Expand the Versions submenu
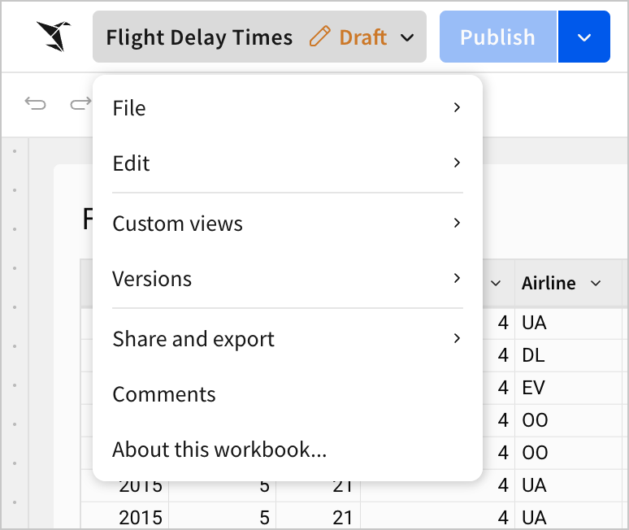Screen dimensions: 629x530 (x=287, y=279)
